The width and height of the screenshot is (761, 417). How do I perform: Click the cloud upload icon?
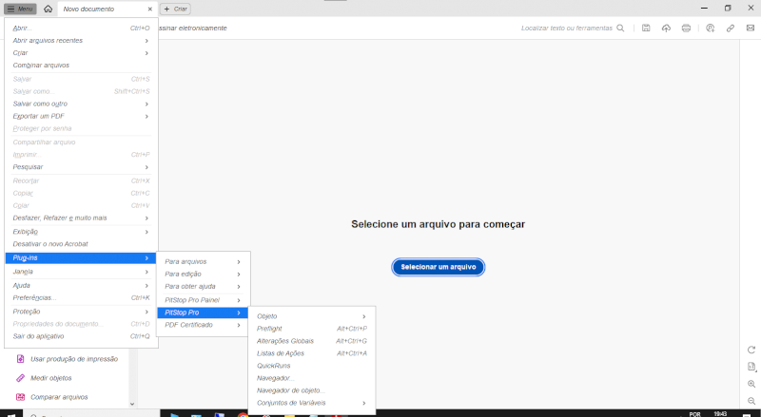pos(666,28)
